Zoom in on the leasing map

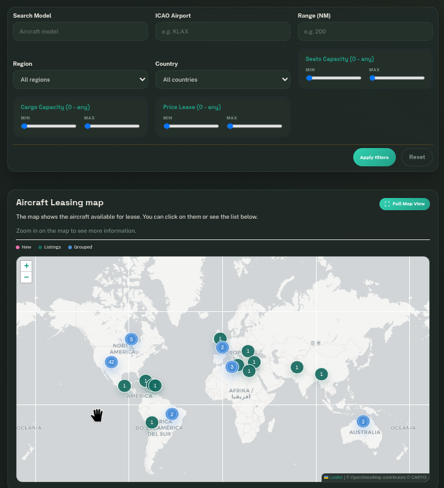tap(26, 266)
